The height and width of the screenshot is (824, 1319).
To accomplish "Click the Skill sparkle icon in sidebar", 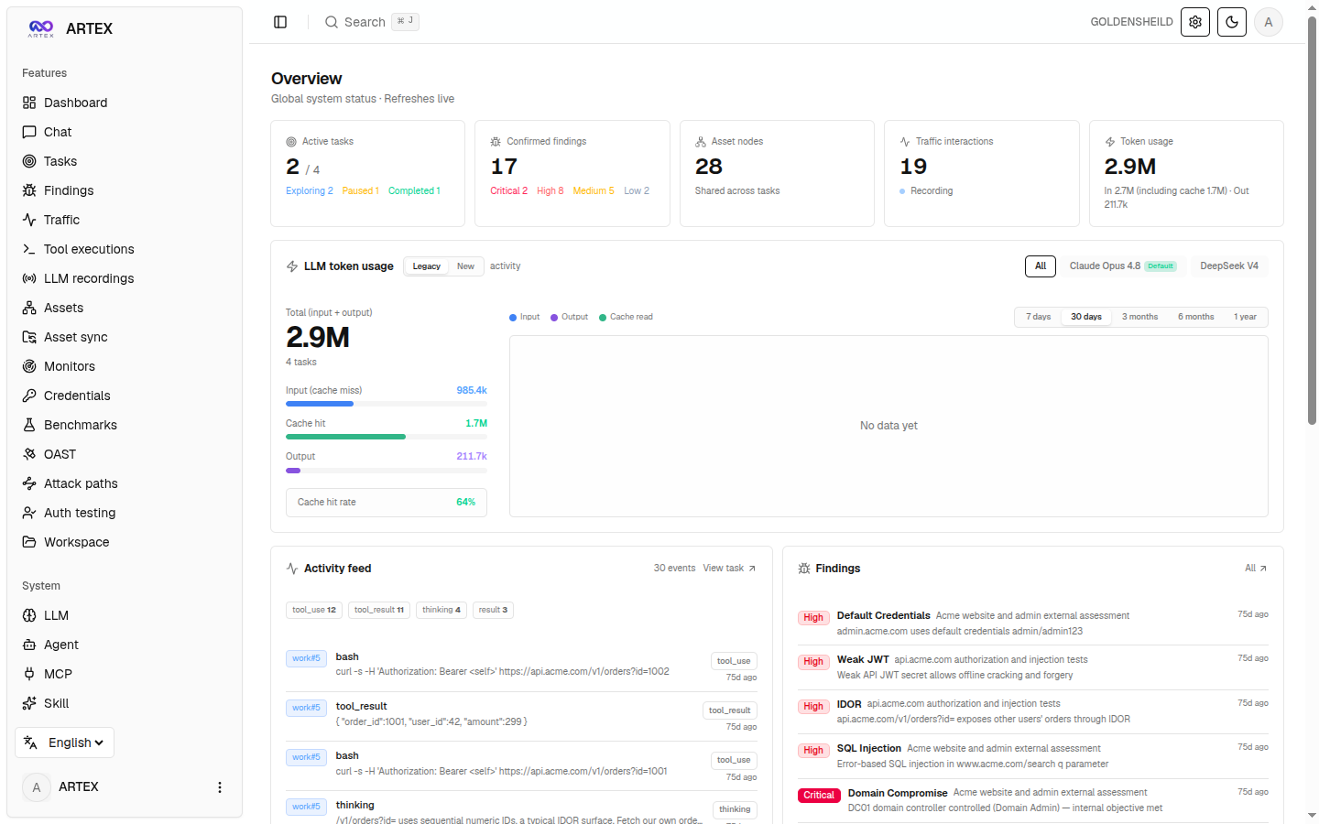I will pyautogui.click(x=29, y=703).
